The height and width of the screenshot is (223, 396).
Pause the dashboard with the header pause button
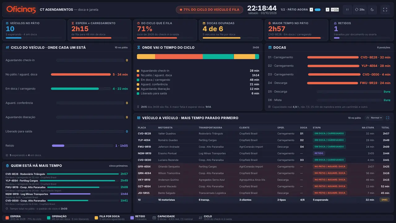347,10
